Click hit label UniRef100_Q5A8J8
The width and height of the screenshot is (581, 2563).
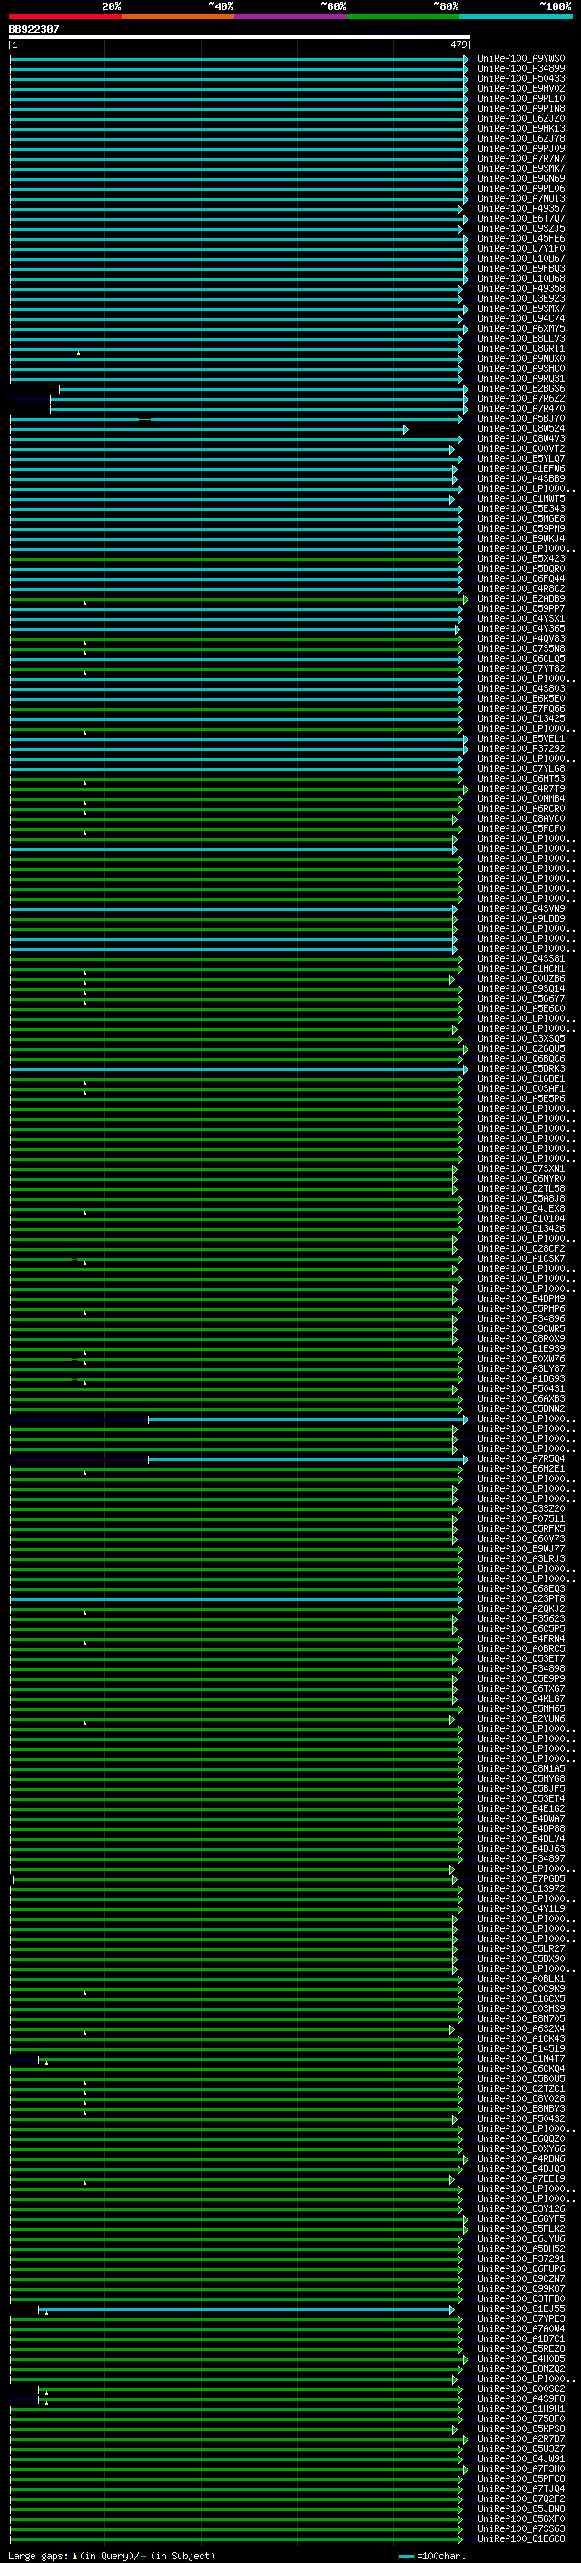[x=521, y=1199]
